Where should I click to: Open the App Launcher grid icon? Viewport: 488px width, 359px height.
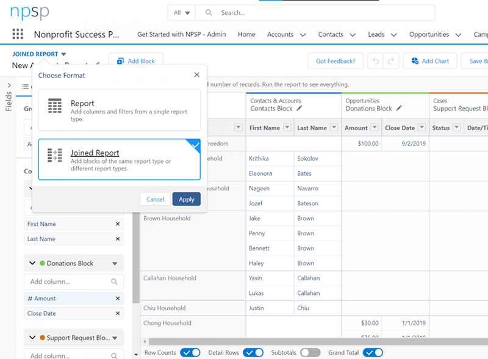point(17,34)
